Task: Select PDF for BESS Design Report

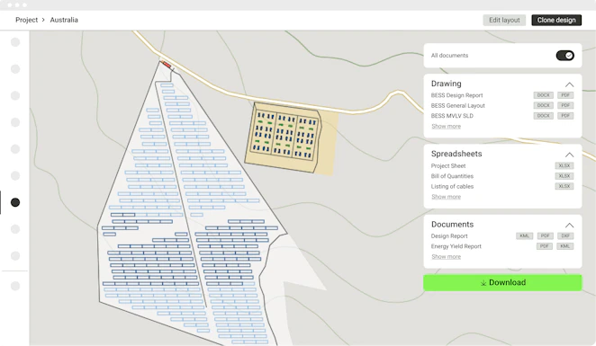Action: click(x=565, y=95)
